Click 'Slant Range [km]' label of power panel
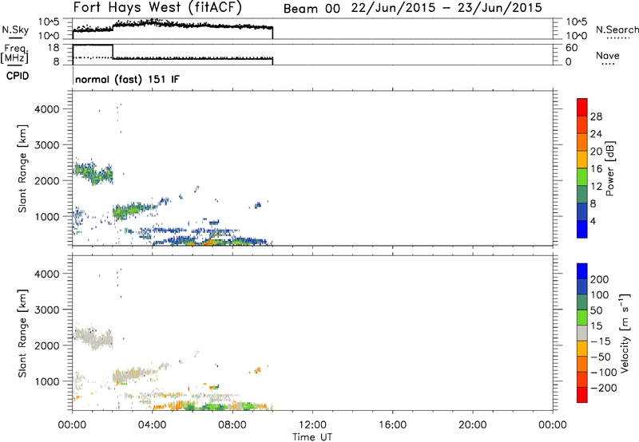The image size is (639, 442). click(22, 168)
